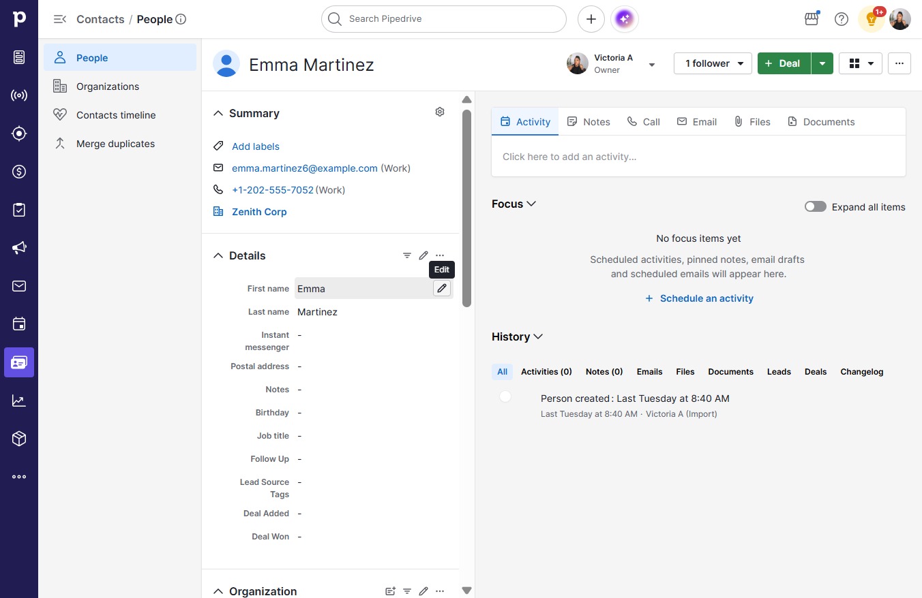Screen dimensions: 922x598
Task: Open the More menu (three dots) in the left rail
Action: tap(19, 477)
